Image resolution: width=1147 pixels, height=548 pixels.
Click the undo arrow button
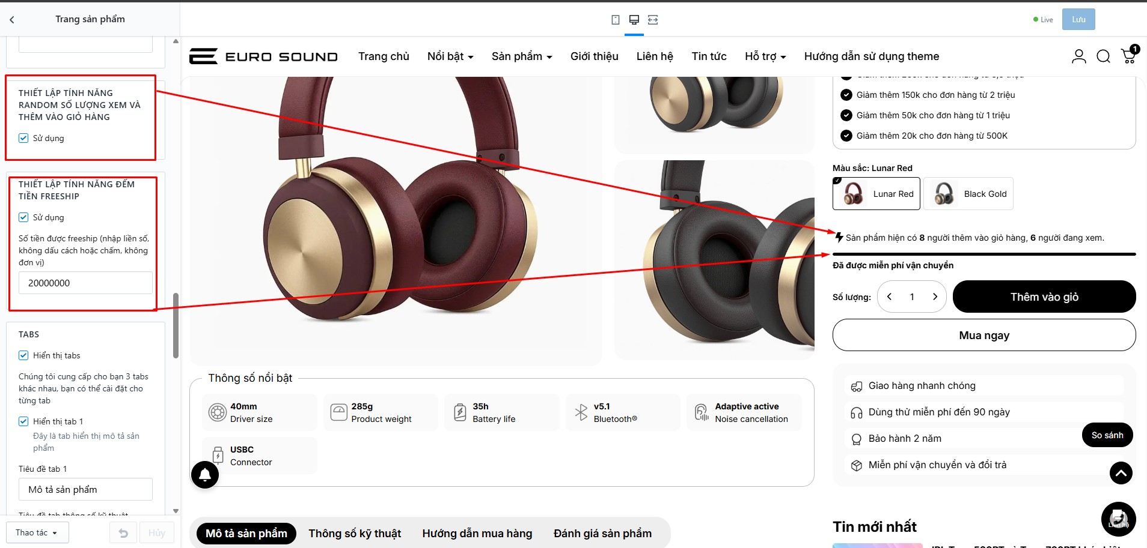[x=123, y=533]
